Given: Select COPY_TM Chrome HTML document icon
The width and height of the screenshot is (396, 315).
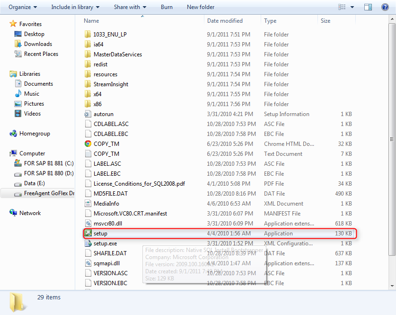Looking at the screenshot, I should [88, 144].
